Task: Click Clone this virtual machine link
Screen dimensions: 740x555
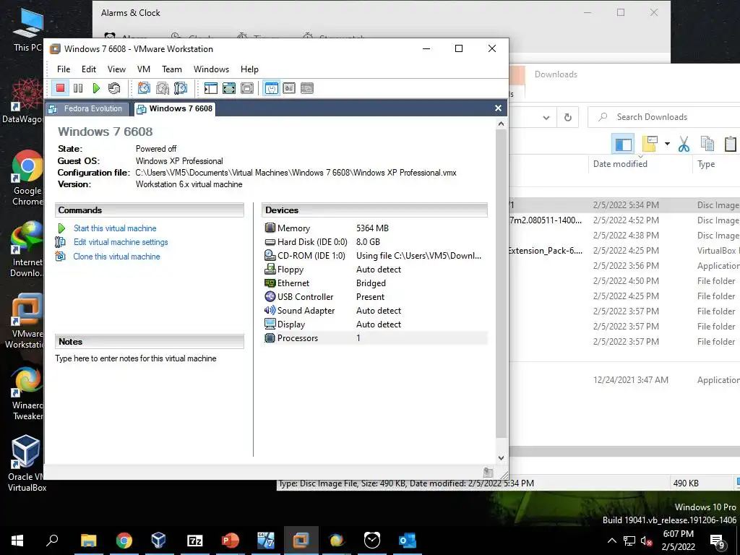Action: point(116,257)
